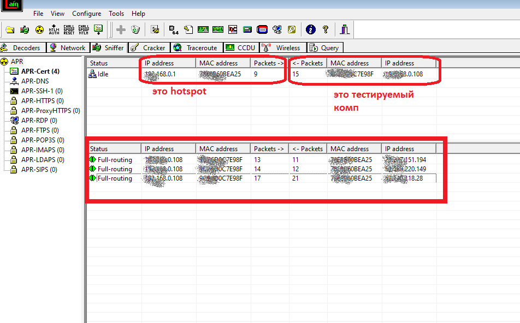Click the recycle bin Remove icon
This screenshot has height=323, width=520.
135,29
